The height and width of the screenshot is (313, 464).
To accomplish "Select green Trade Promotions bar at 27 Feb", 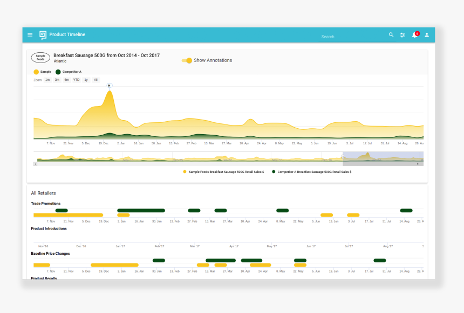I will (x=194, y=211).
